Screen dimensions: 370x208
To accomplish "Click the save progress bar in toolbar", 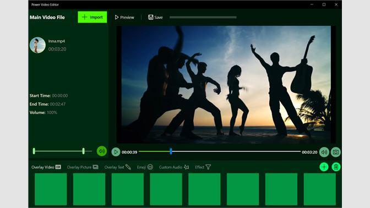I will (203, 17).
